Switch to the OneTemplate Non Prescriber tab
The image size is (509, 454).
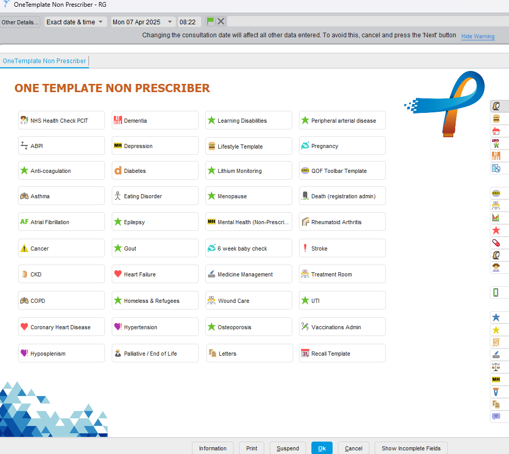(44, 61)
